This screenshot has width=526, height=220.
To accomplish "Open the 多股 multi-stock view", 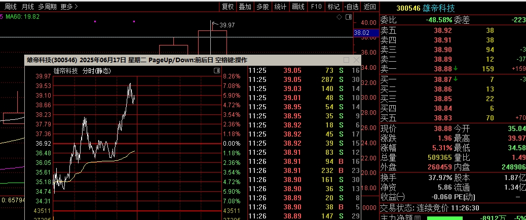I will (x=262, y=7).
